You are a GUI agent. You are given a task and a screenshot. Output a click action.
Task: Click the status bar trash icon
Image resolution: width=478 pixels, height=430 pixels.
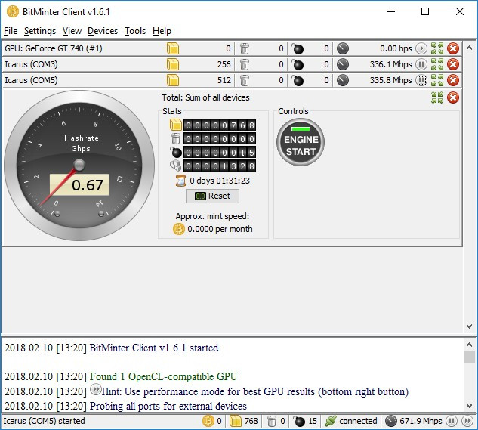pyautogui.click(x=271, y=421)
